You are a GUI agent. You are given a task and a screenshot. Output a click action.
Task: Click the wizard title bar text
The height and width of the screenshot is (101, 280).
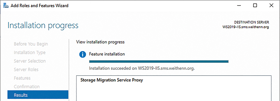tap(39, 6)
